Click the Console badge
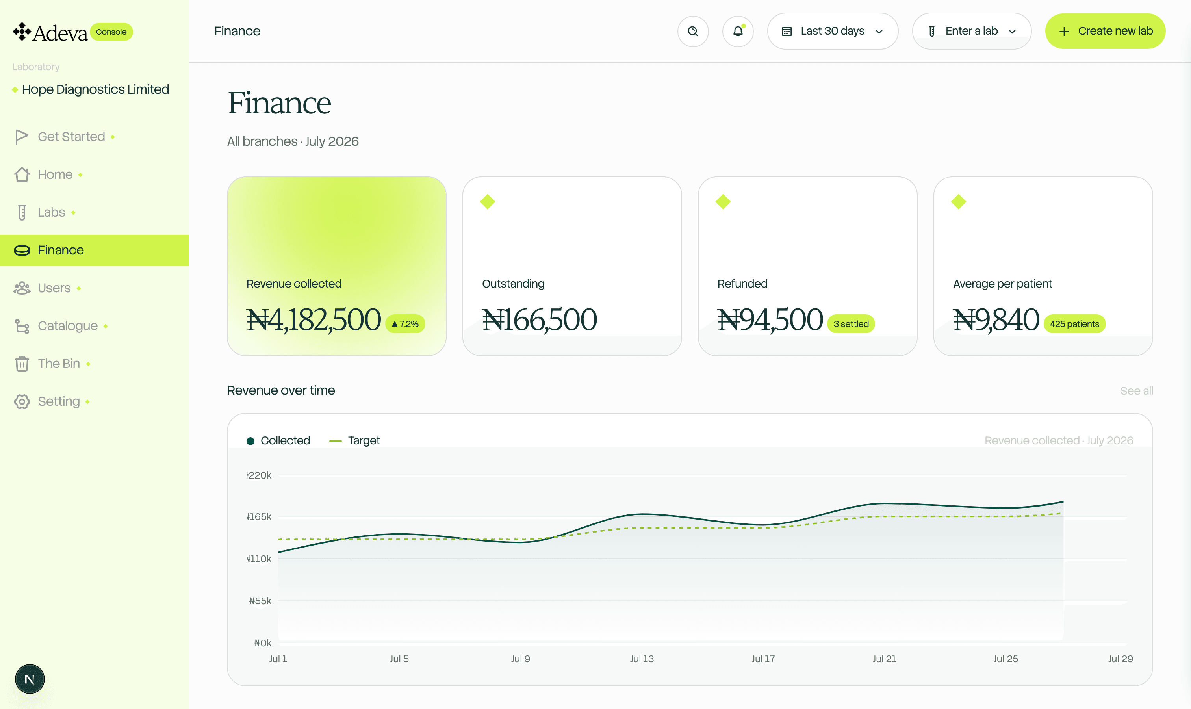 click(x=111, y=32)
